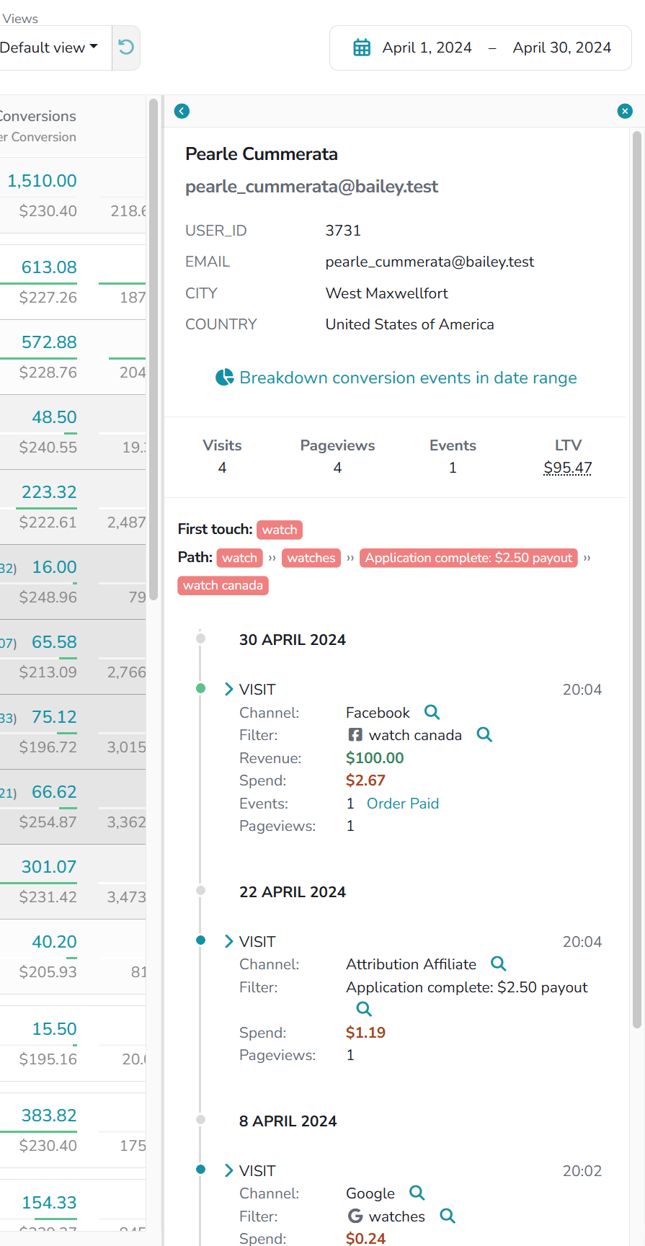Screen dimensions: 645x1246
Task: Click the 8 April 2024 timeline marker
Action: (200, 1120)
